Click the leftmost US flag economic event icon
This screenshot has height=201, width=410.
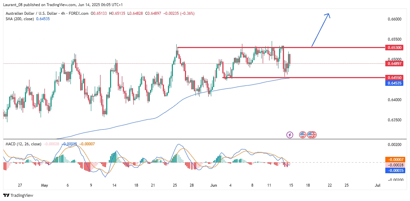coord(302,135)
